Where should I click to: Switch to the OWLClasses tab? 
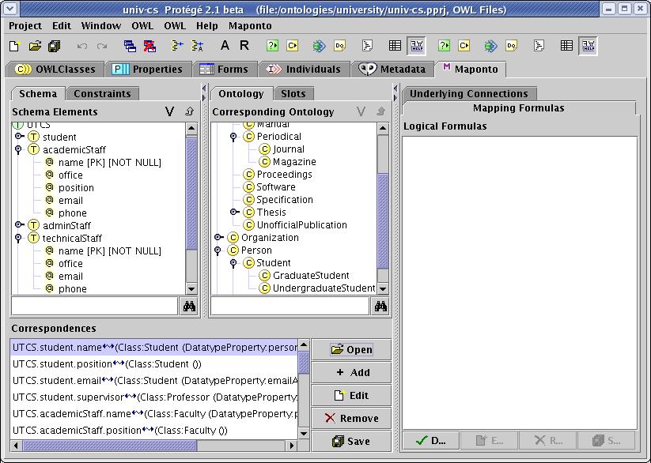click(x=55, y=70)
